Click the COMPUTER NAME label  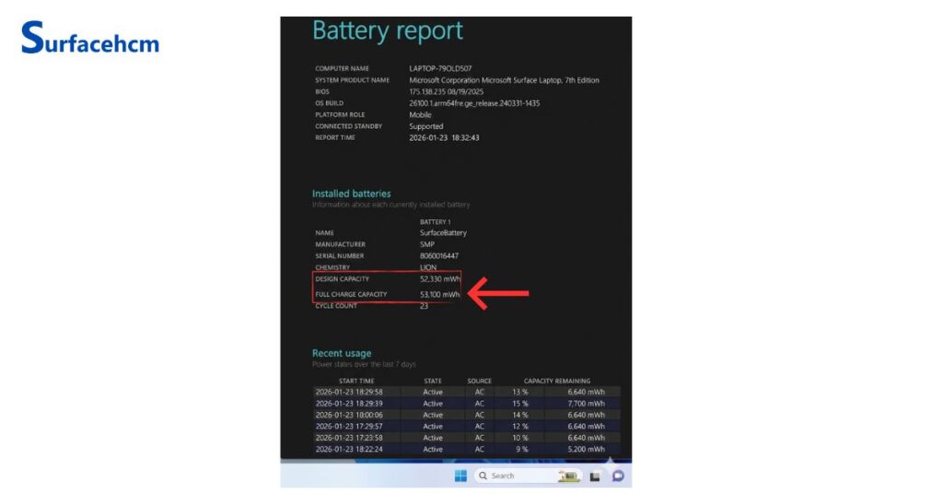coord(343,68)
